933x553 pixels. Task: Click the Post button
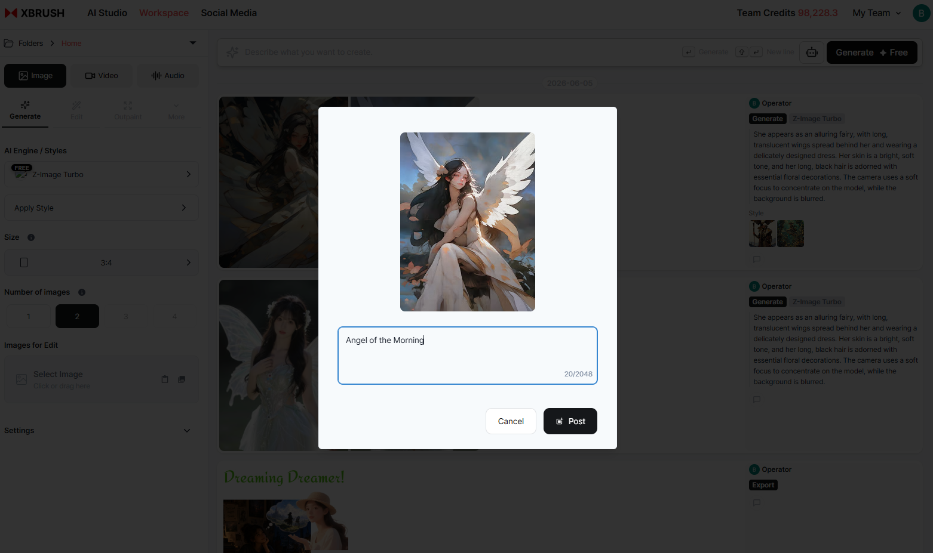pos(570,421)
